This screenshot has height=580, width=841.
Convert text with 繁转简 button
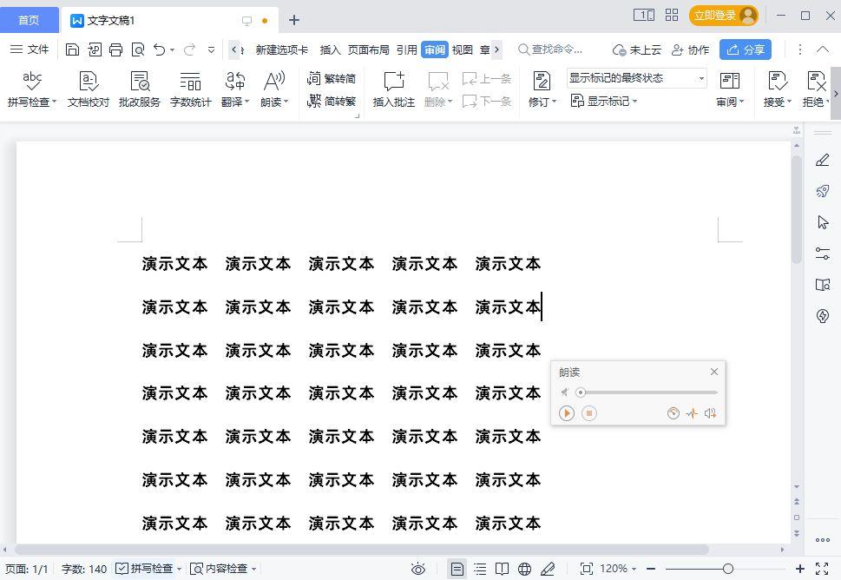coord(332,79)
